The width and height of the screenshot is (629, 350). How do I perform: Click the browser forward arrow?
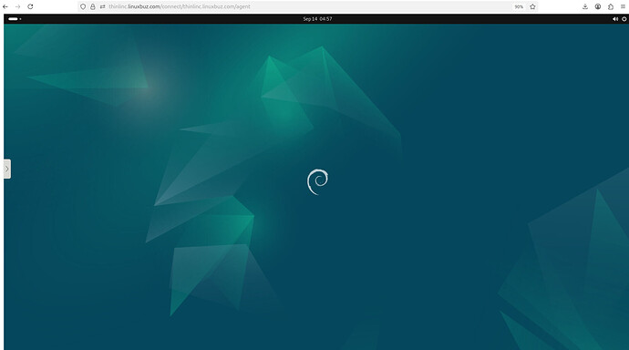(x=17, y=6)
